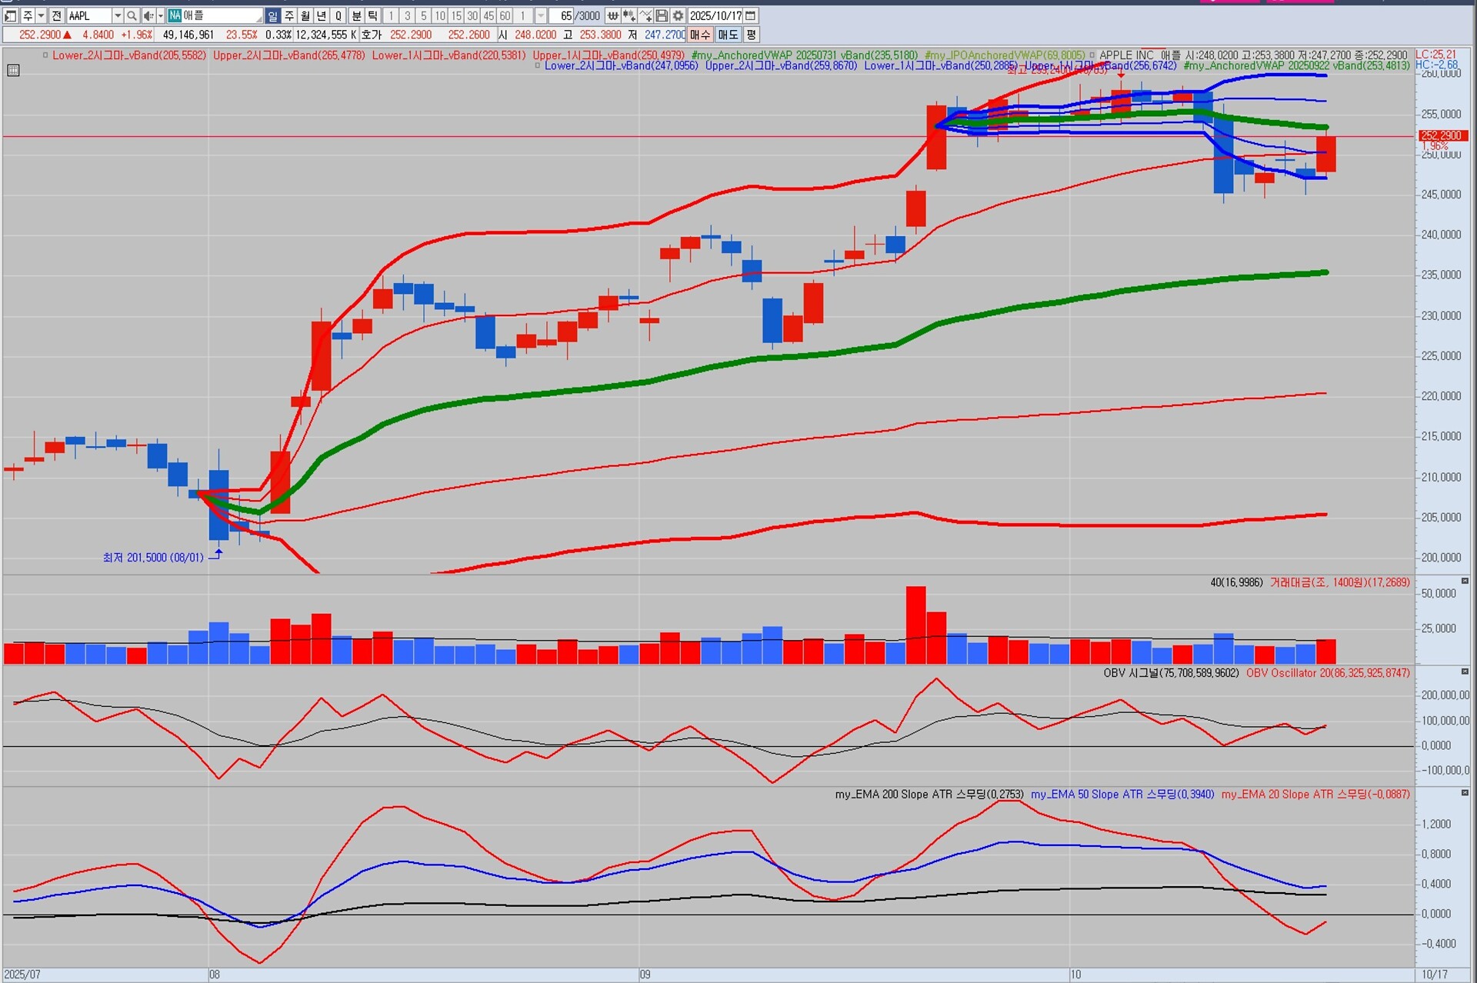The width and height of the screenshot is (1477, 983).
Task: Click the won currency symbol icon
Action: [613, 15]
